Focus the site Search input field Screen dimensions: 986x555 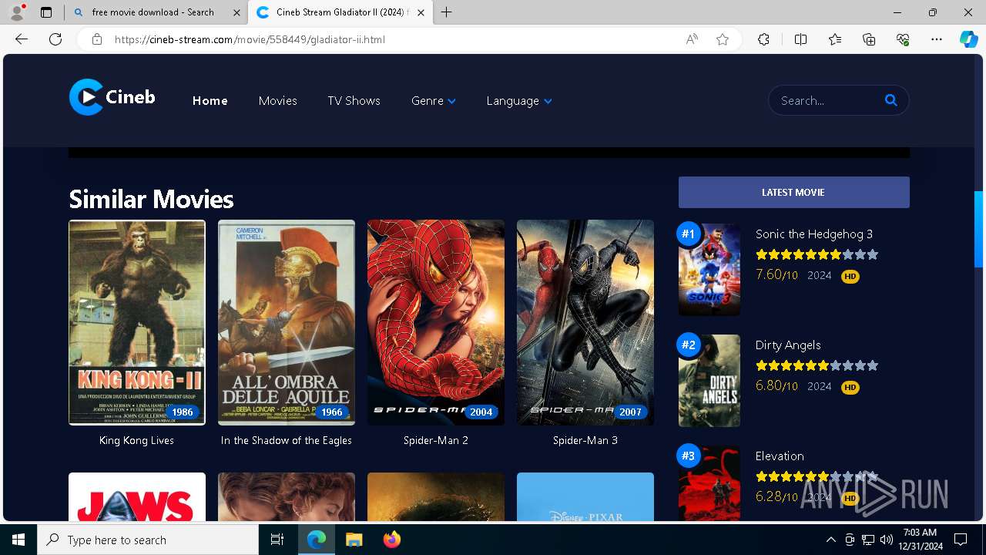pos(828,100)
